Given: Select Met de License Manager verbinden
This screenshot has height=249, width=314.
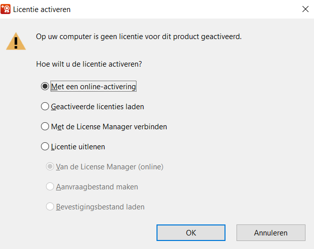Looking at the screenshot, I should tap(45, 126).
